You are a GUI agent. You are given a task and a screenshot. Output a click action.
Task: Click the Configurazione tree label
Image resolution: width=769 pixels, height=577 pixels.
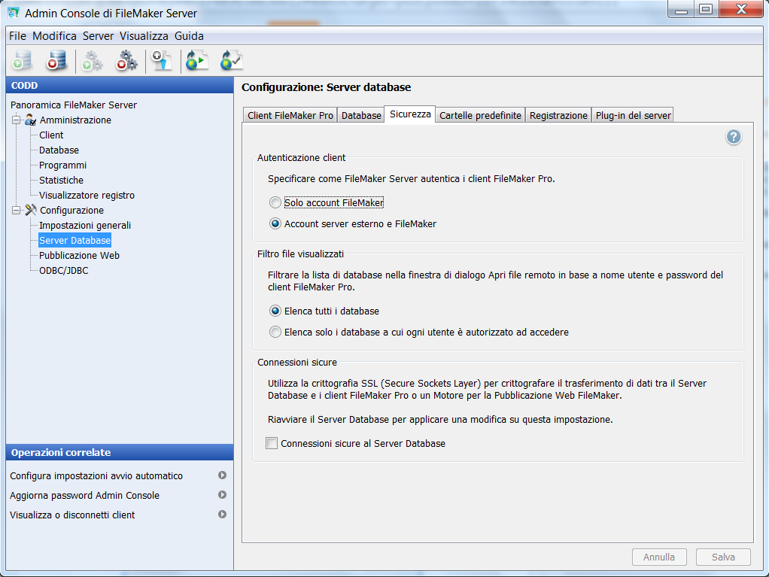71,210
